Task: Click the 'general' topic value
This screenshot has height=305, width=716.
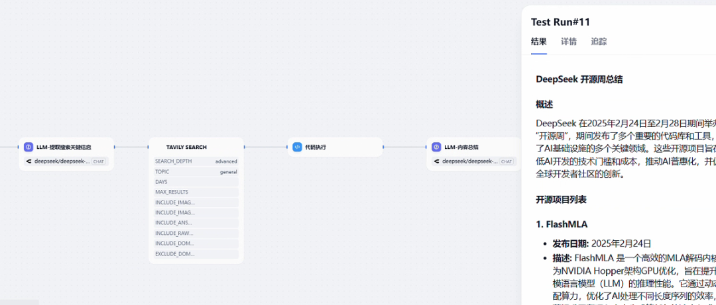Action: (x=228, y=172)
